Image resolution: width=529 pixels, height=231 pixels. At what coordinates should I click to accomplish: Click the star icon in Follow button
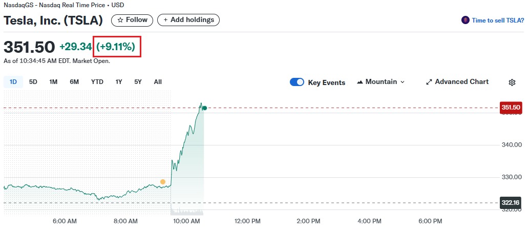120,20
